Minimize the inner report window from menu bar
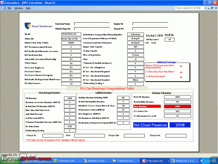 [x=209, y=8]
